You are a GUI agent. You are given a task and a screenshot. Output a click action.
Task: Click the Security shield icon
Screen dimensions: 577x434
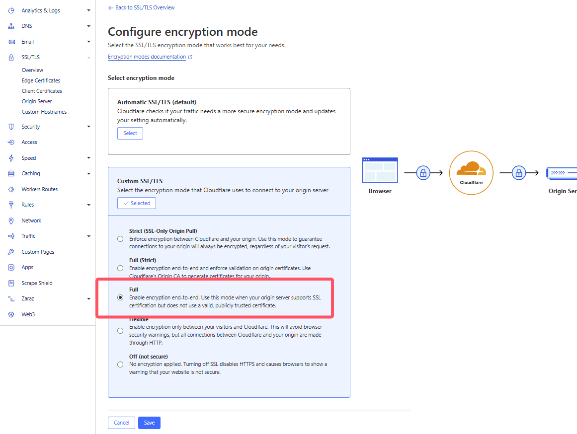pos(11,127)
